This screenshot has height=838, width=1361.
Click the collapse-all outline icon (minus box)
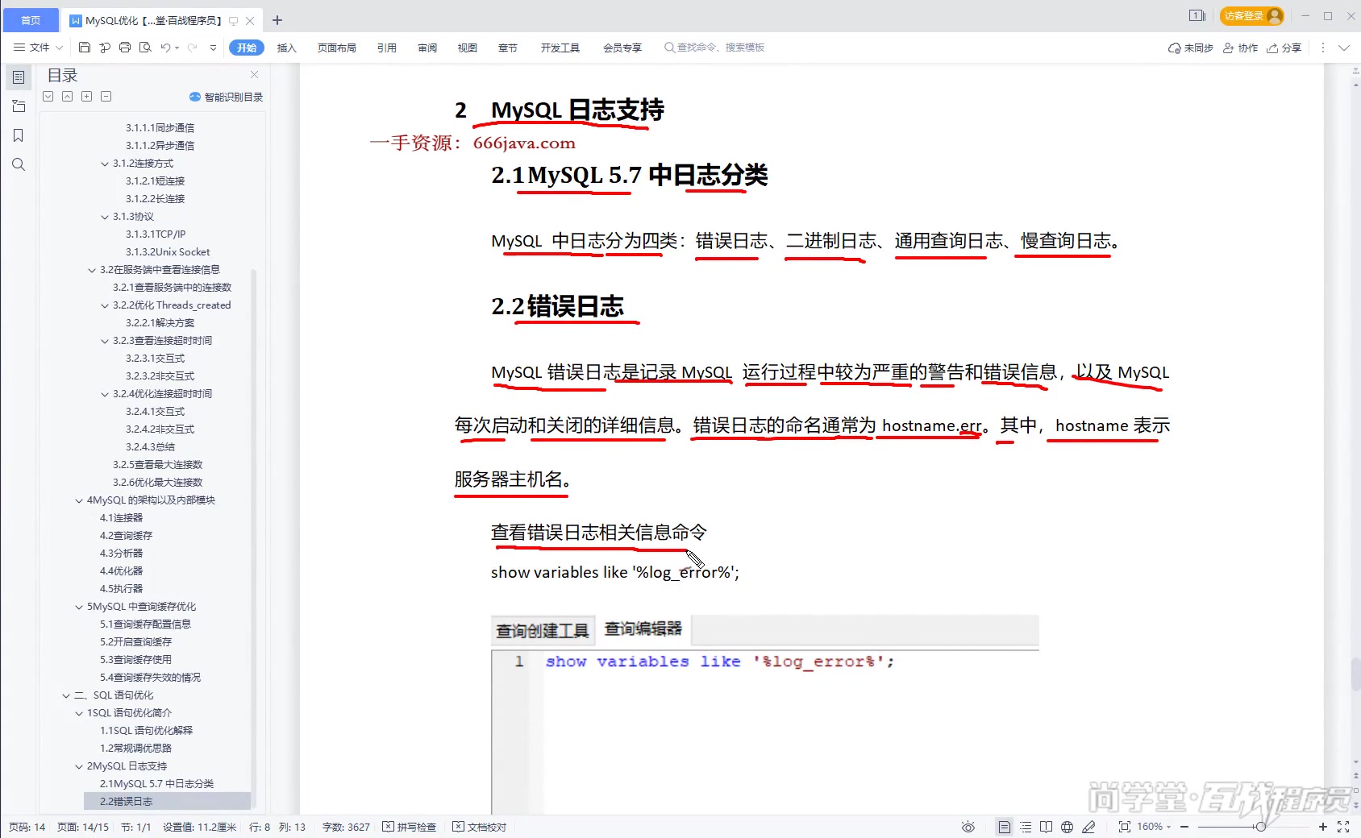(x=106, y=97)
